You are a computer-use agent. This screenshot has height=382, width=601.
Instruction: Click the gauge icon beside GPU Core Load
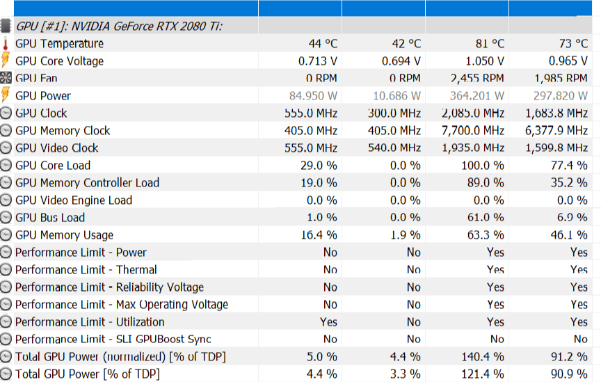[x=6, y=166]
